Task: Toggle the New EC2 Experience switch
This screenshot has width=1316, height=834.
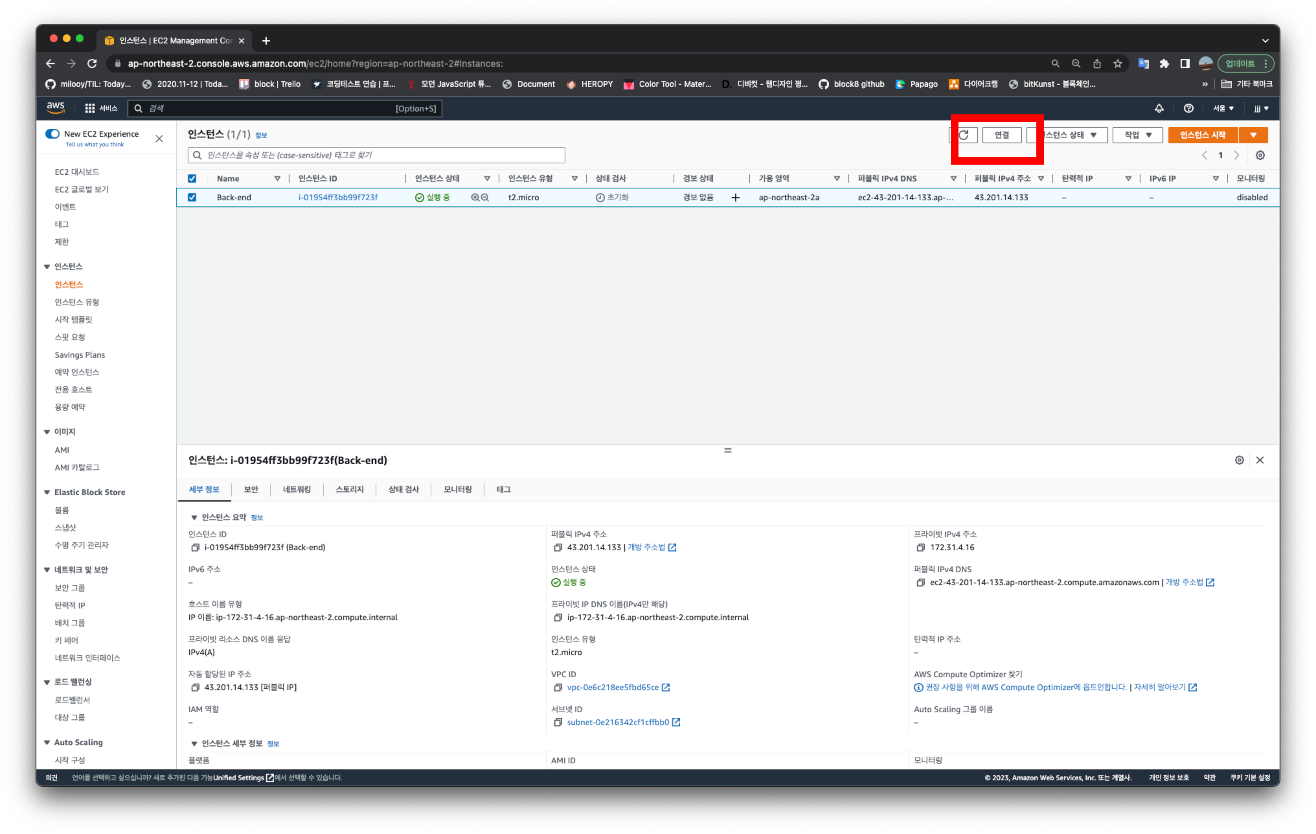Action: pyautogui.click(x=52, y=134)
